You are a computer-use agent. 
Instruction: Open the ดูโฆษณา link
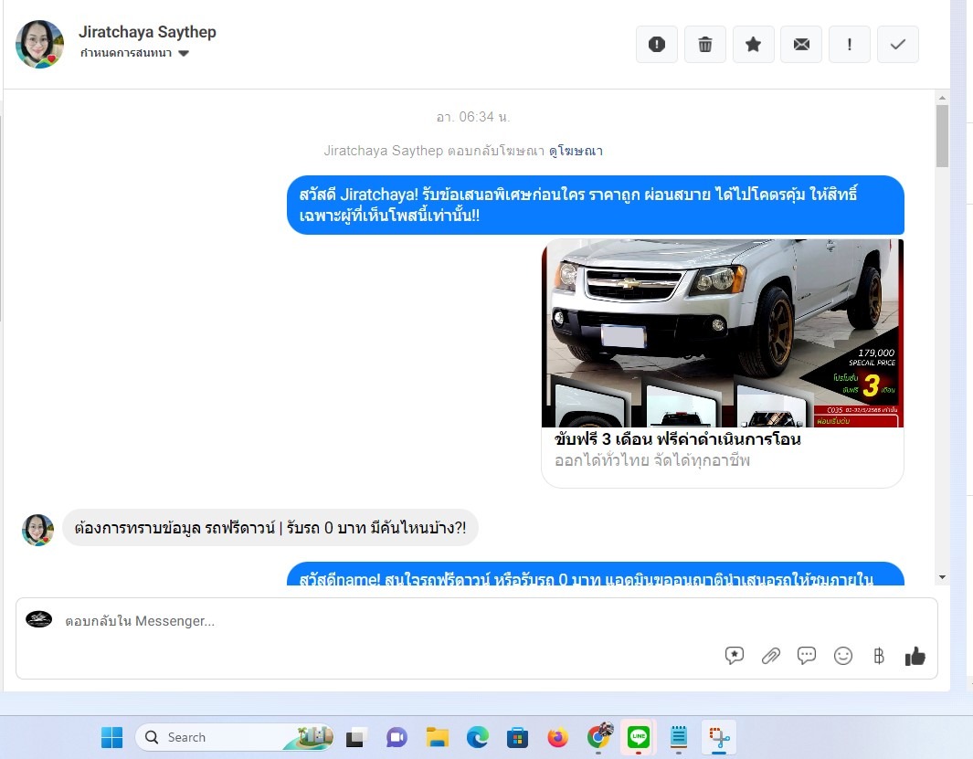(576, 151)
